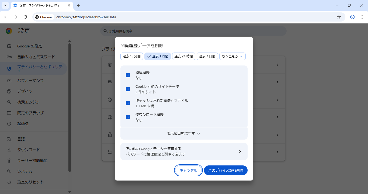Click the 設定項目を検索 search field

point(193,31)
